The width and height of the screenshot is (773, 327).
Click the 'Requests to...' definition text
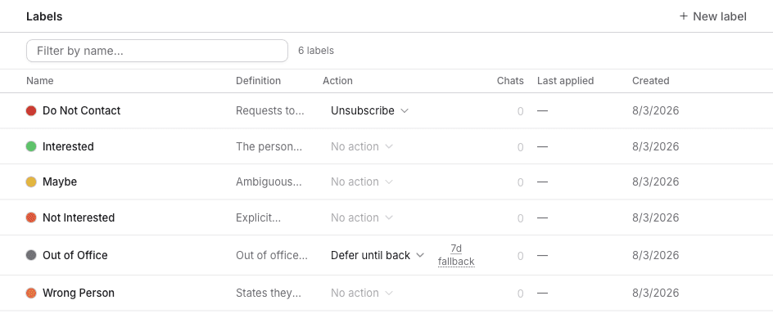270,111
